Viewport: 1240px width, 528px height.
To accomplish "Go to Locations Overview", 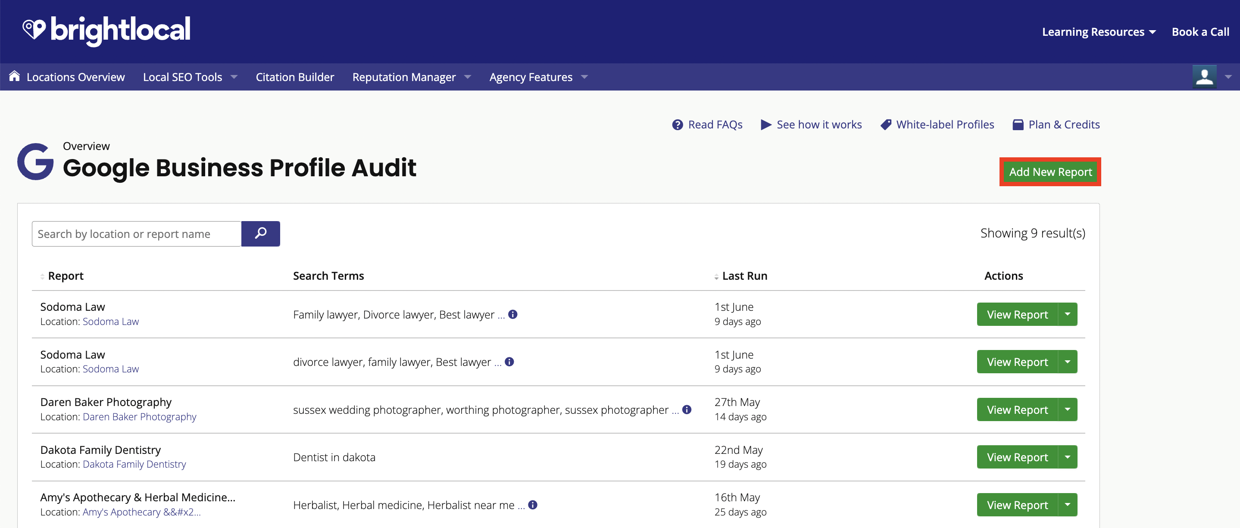I will coord(75,77).
